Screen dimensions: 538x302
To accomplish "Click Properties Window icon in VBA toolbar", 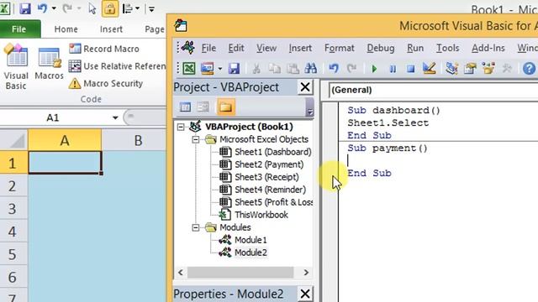I will [470, 69].
